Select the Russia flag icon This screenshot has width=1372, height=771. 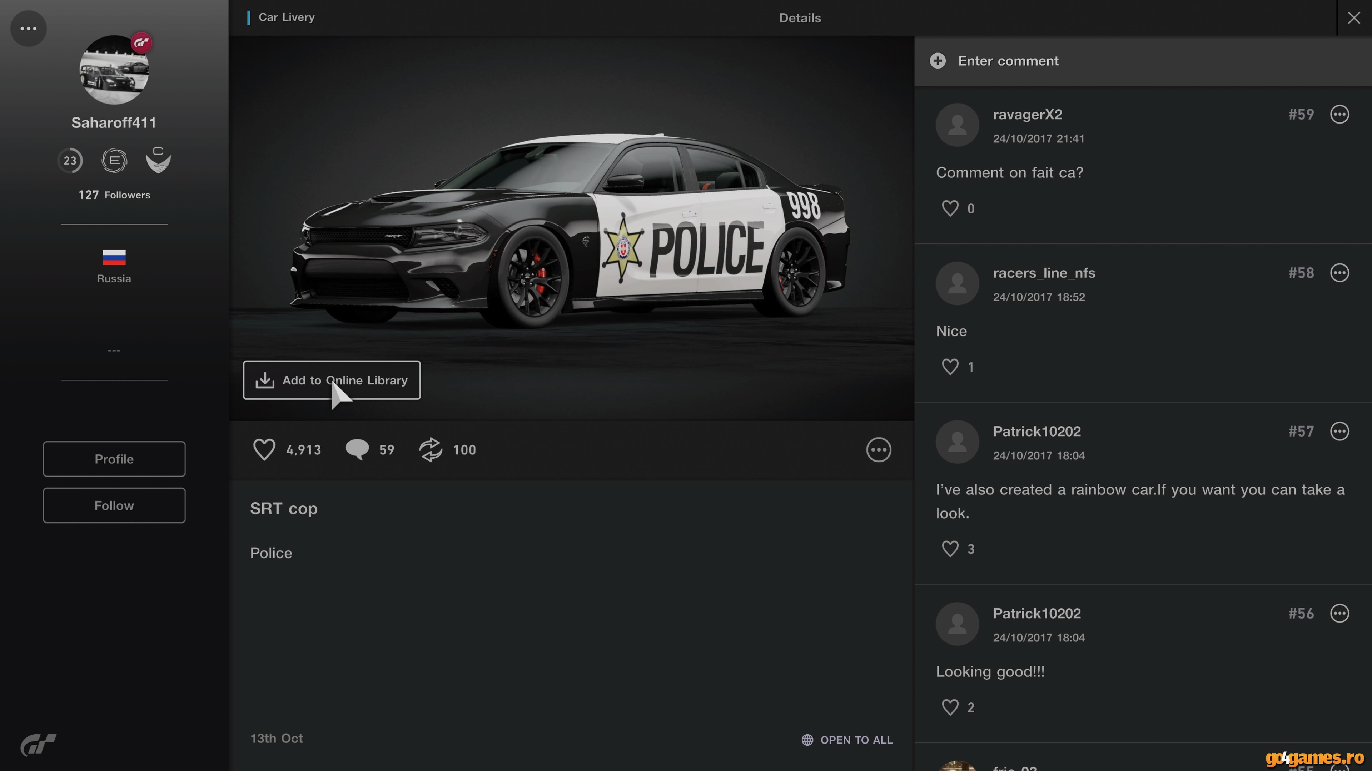(x=114, y=257)
